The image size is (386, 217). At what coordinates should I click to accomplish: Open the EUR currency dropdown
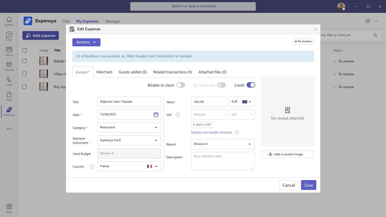[x=242, y=102]
